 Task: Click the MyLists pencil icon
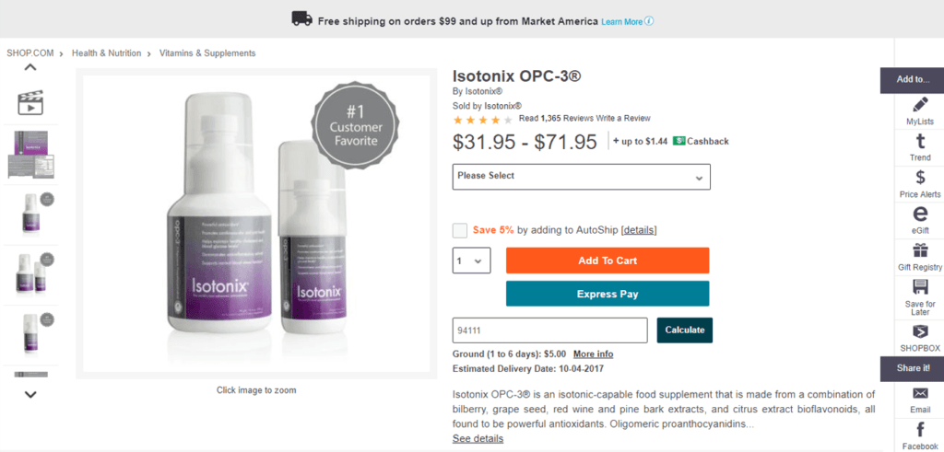[920, 105]
